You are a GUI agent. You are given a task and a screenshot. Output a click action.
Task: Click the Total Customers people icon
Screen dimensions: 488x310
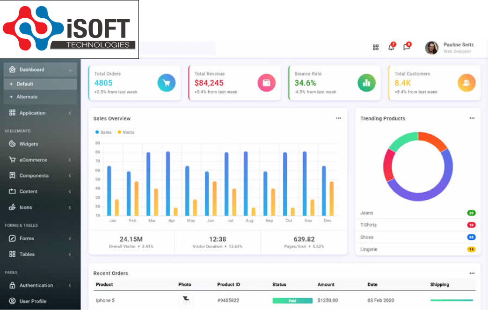point(466,83)
